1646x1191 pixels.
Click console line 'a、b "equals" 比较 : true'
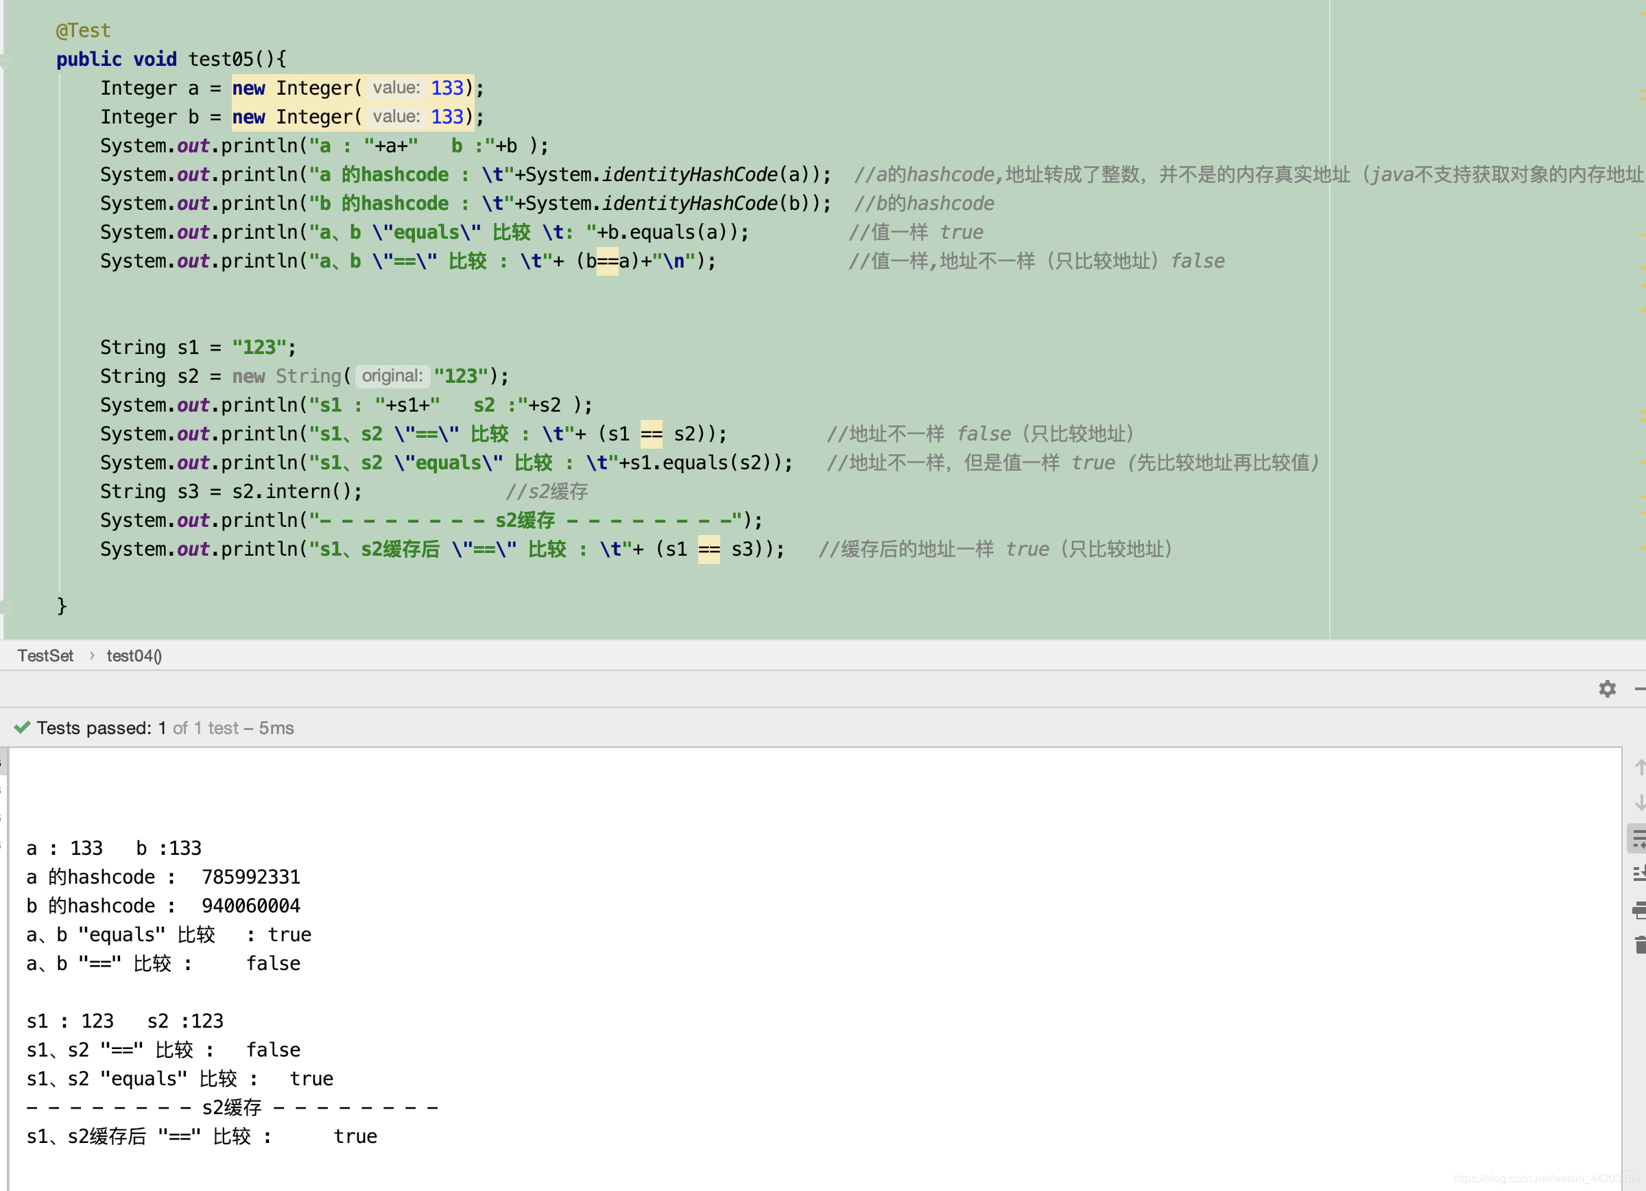169,935
